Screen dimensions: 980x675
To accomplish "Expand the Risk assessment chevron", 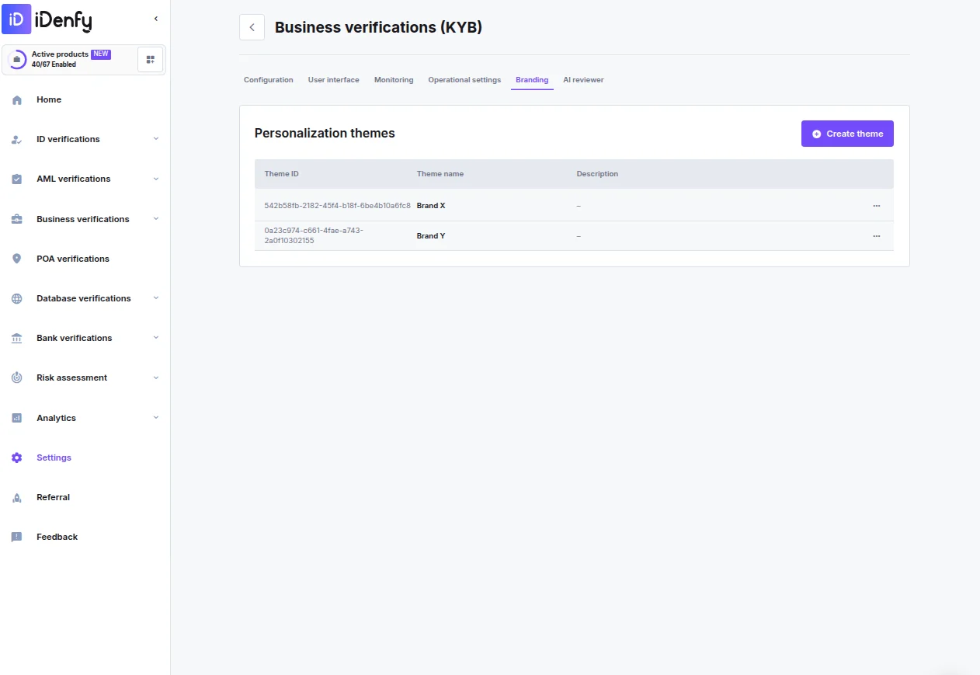I will coord(156,378).
